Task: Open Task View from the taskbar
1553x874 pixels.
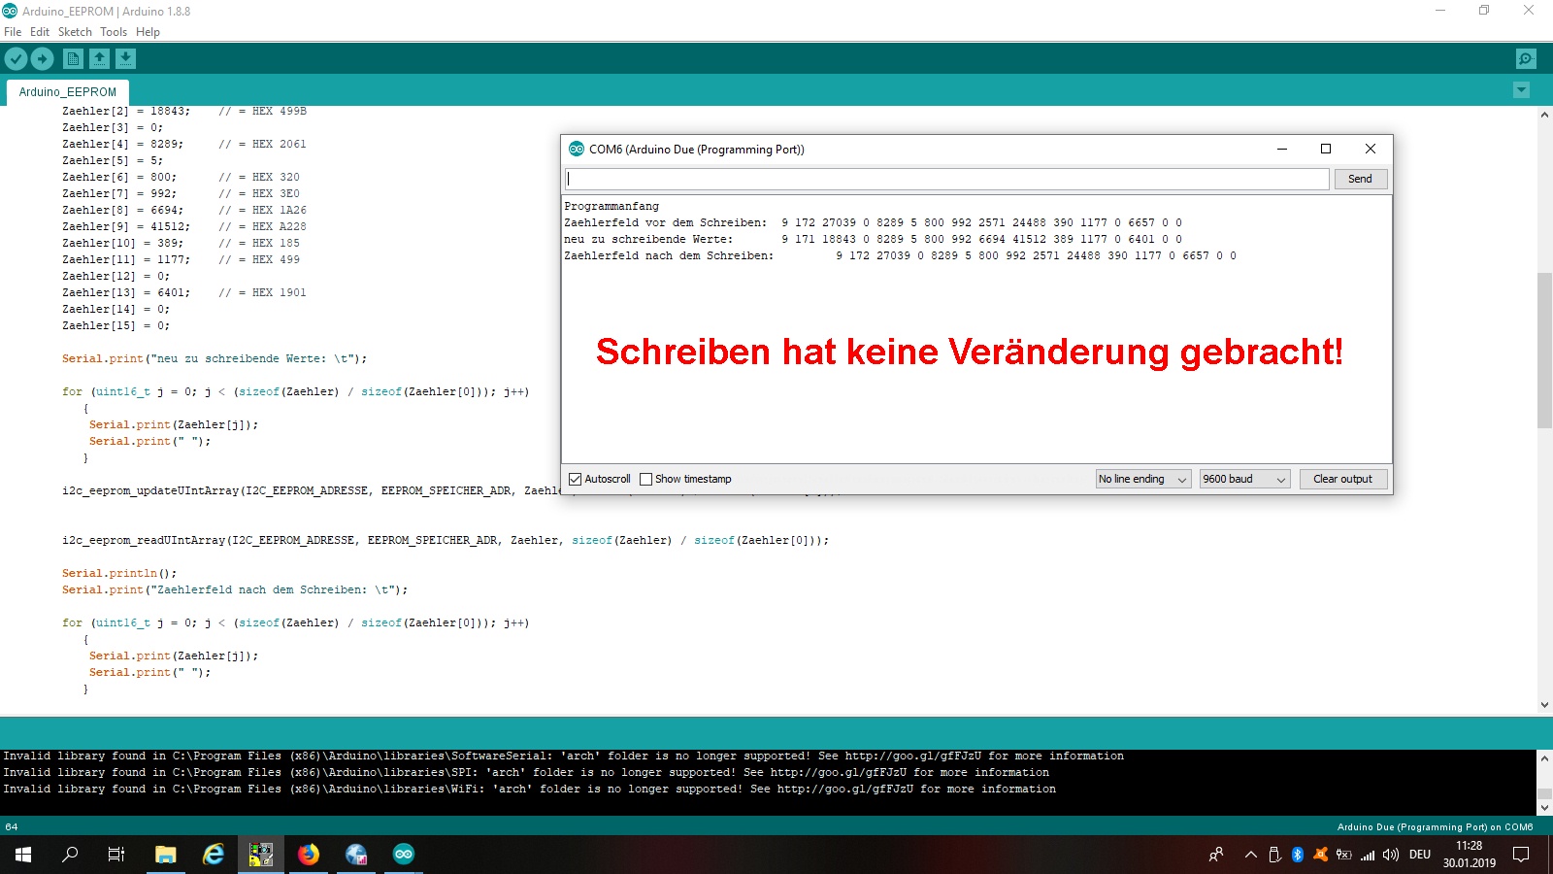Action: [x=116, y=855]
